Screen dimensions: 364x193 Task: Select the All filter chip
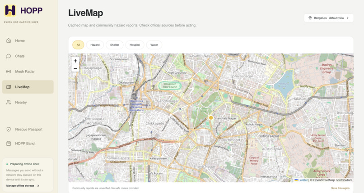tap(78, 45)
